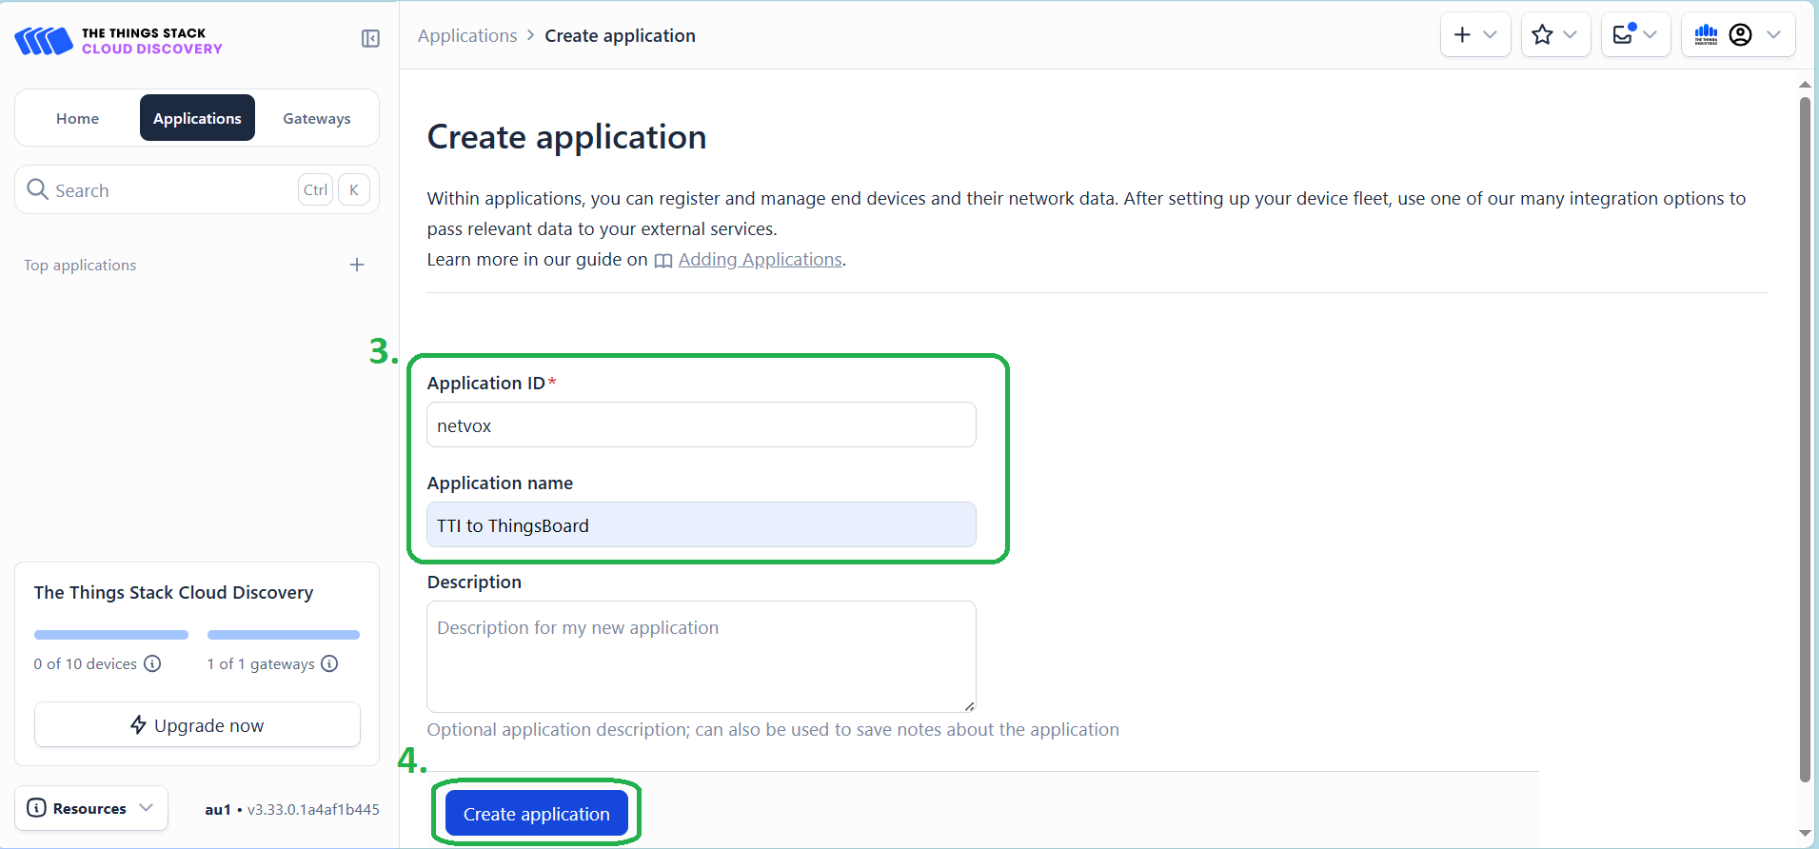1819x849 pixels.
Task: Click the search magnifier icon
Action: 37,189
